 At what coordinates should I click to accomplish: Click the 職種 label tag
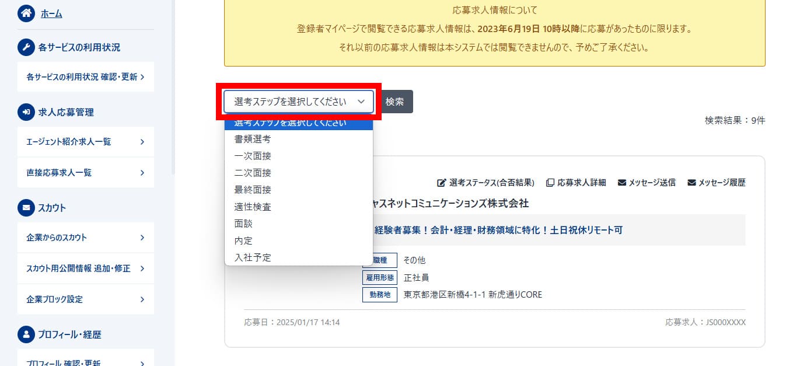click(379, 260)
